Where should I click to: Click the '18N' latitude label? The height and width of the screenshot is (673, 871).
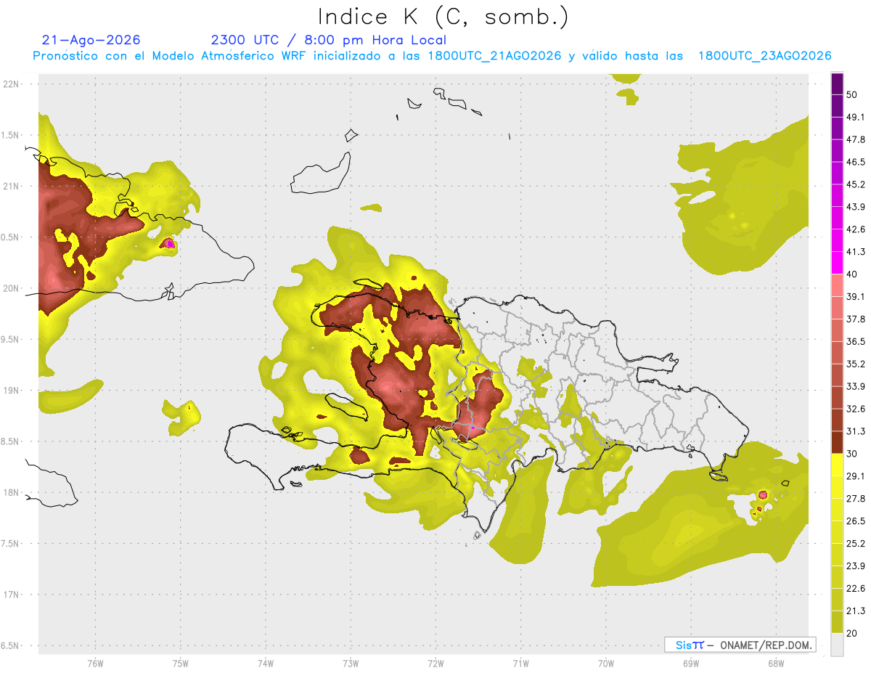(11, 492)
